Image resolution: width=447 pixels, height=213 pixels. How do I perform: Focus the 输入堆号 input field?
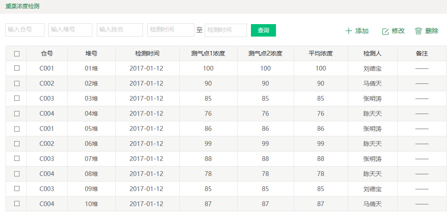(70, 30)
